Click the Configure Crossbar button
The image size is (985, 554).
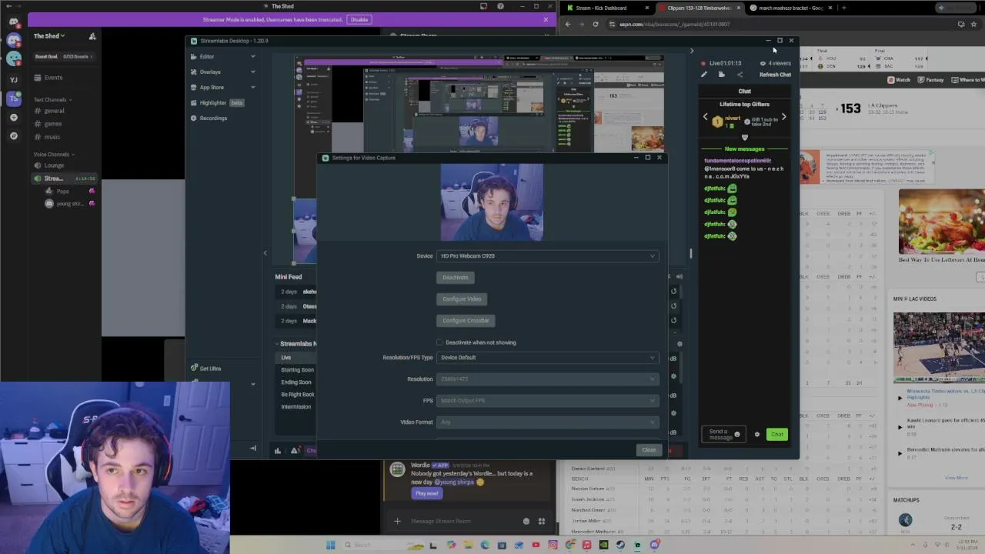(x=466, y=320)
